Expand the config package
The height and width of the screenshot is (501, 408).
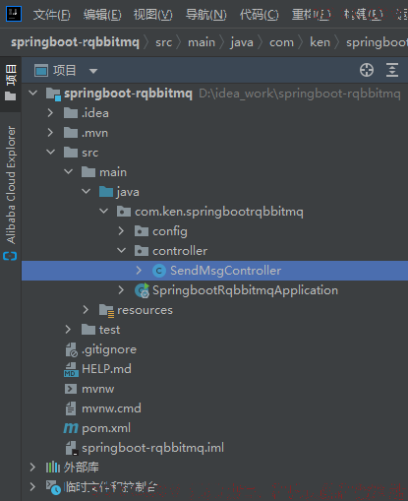[121, 231]
